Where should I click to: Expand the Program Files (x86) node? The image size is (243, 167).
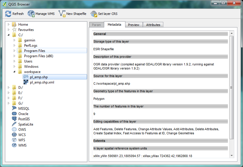pyautogui.click(x=14, y=56)
